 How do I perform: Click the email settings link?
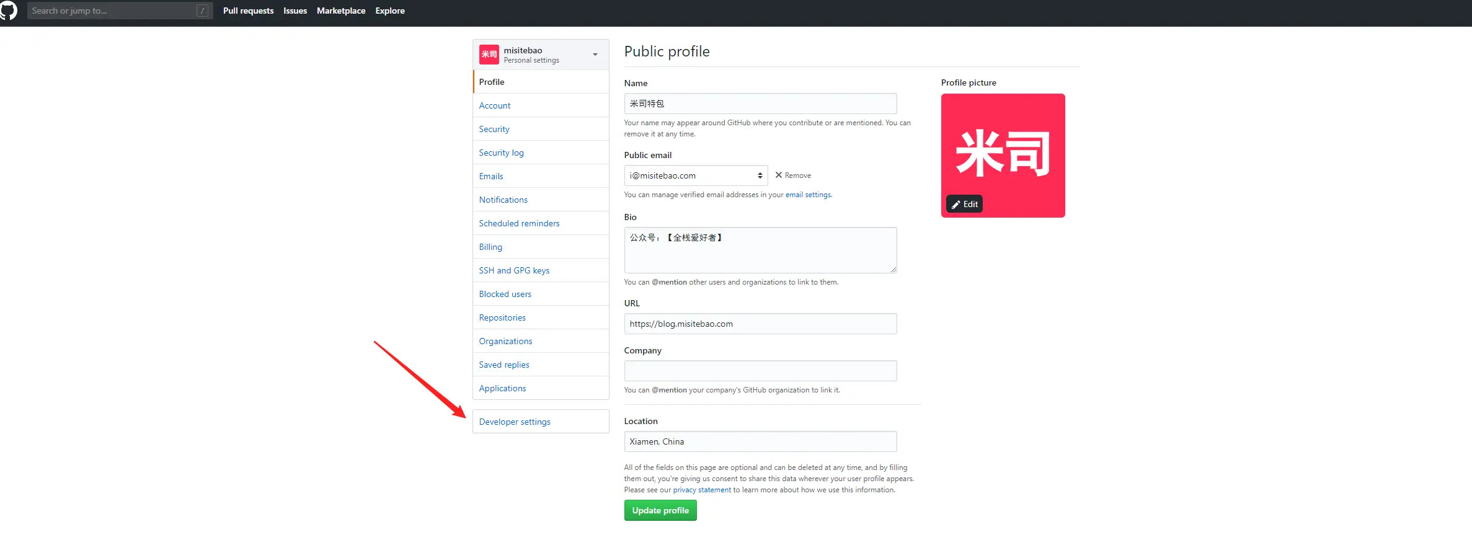point(809,195)
